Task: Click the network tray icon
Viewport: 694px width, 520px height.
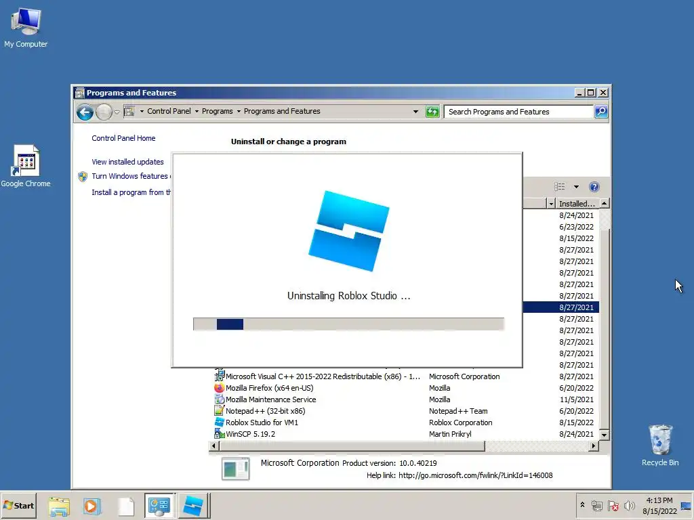Action: point(596,506)
